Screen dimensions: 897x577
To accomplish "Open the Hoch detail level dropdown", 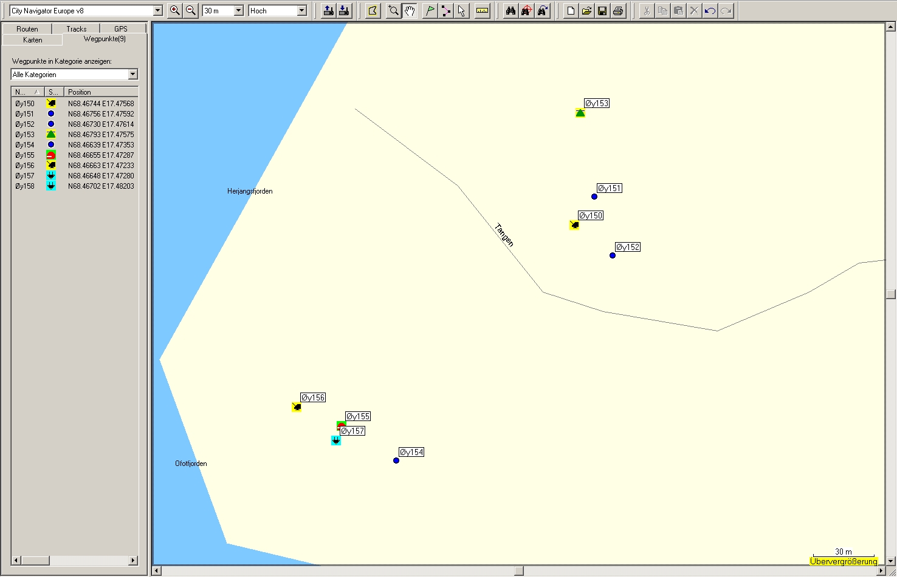I will coord(302,11).
